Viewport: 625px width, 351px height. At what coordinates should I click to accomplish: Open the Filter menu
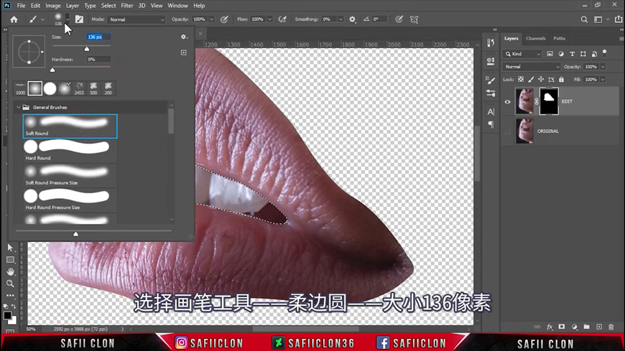coord(126,6)
